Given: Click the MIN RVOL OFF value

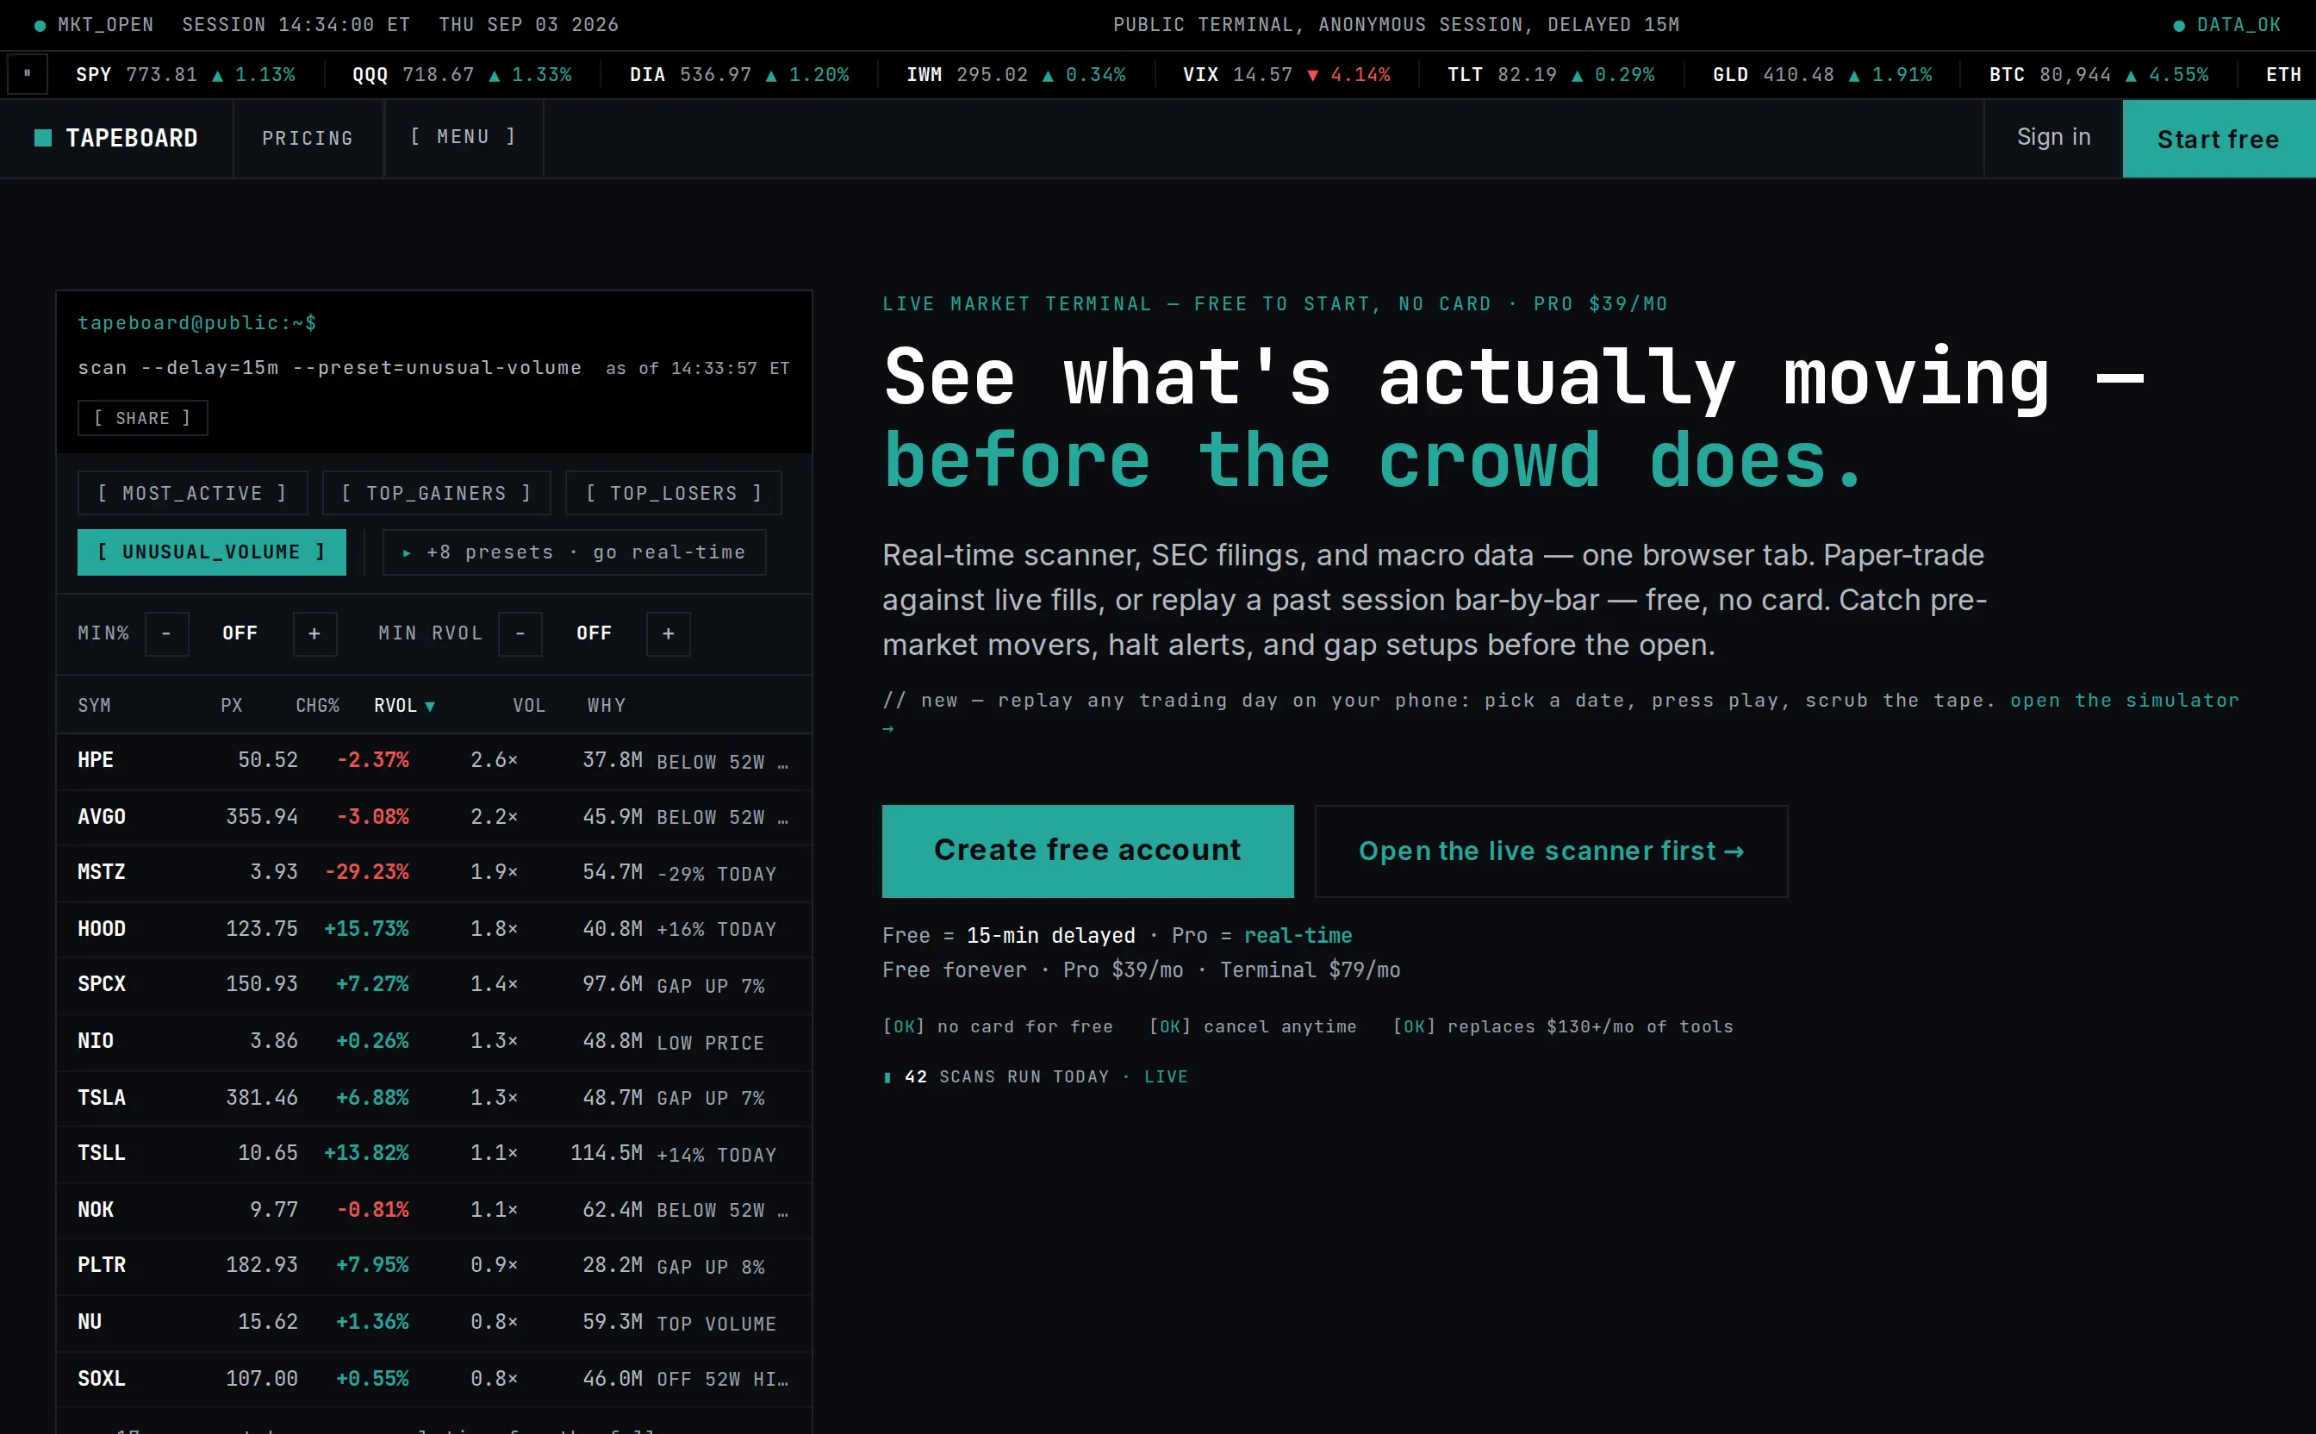Looking at the screenshot, I should 595,633.
